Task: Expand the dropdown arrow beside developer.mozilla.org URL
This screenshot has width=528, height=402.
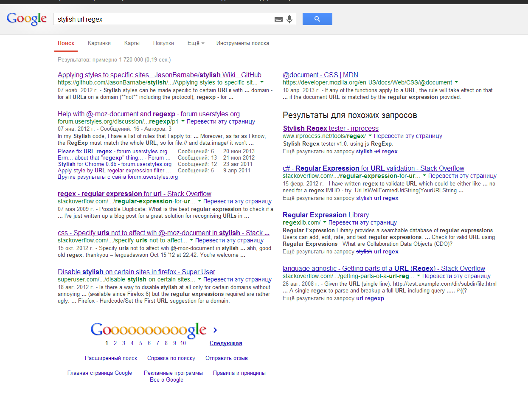Action: tap(457, 82)
